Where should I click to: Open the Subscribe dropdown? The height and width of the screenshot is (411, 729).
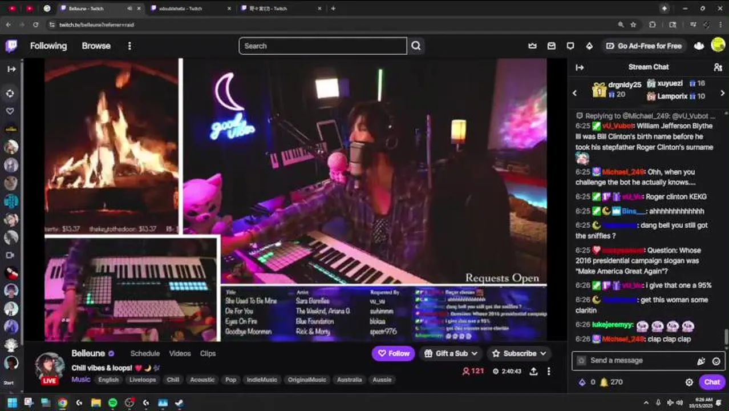(x=519, y=353)
